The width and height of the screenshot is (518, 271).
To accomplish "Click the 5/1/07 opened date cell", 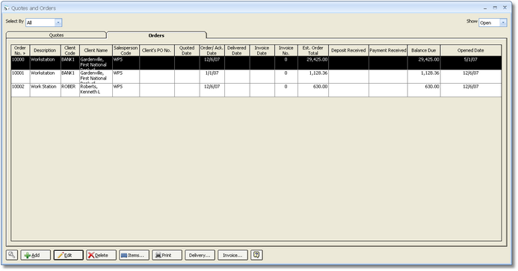I will pyautogui.click(x=470, y=63).
